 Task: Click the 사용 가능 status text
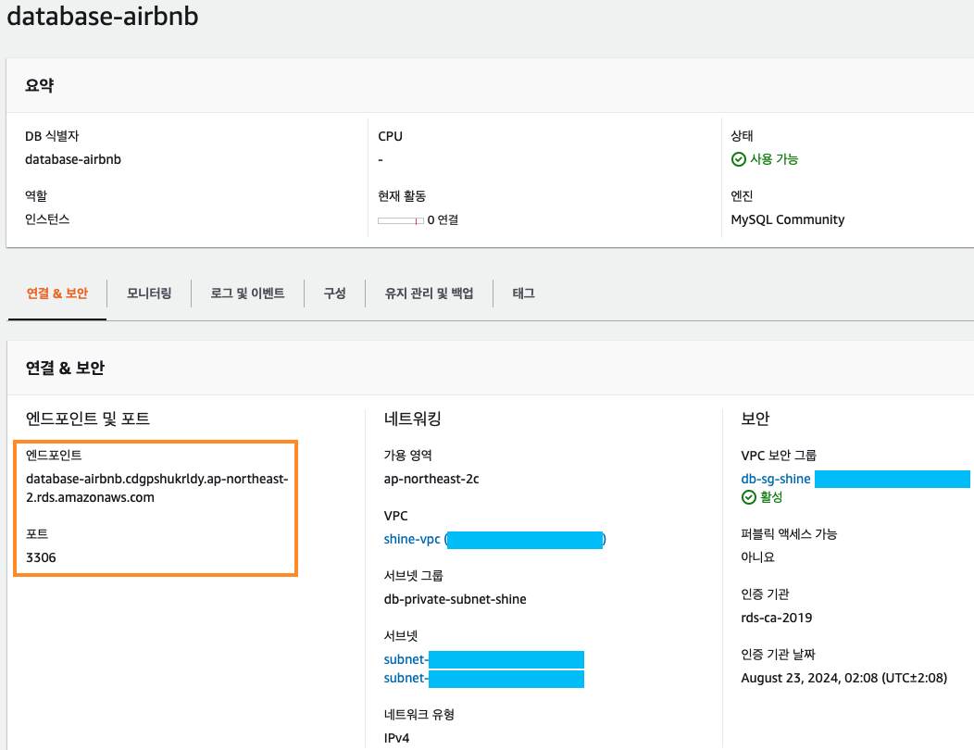tap(774, 159)
